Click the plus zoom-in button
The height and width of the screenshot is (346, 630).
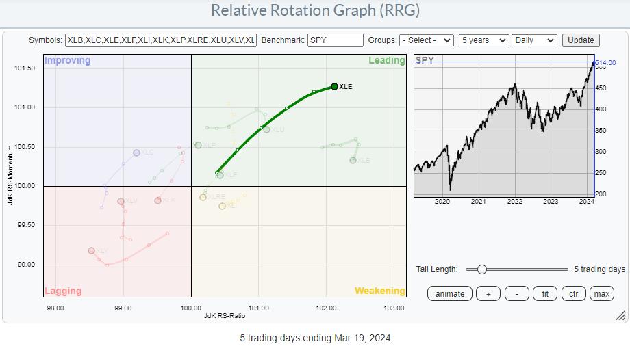(488, 293)
